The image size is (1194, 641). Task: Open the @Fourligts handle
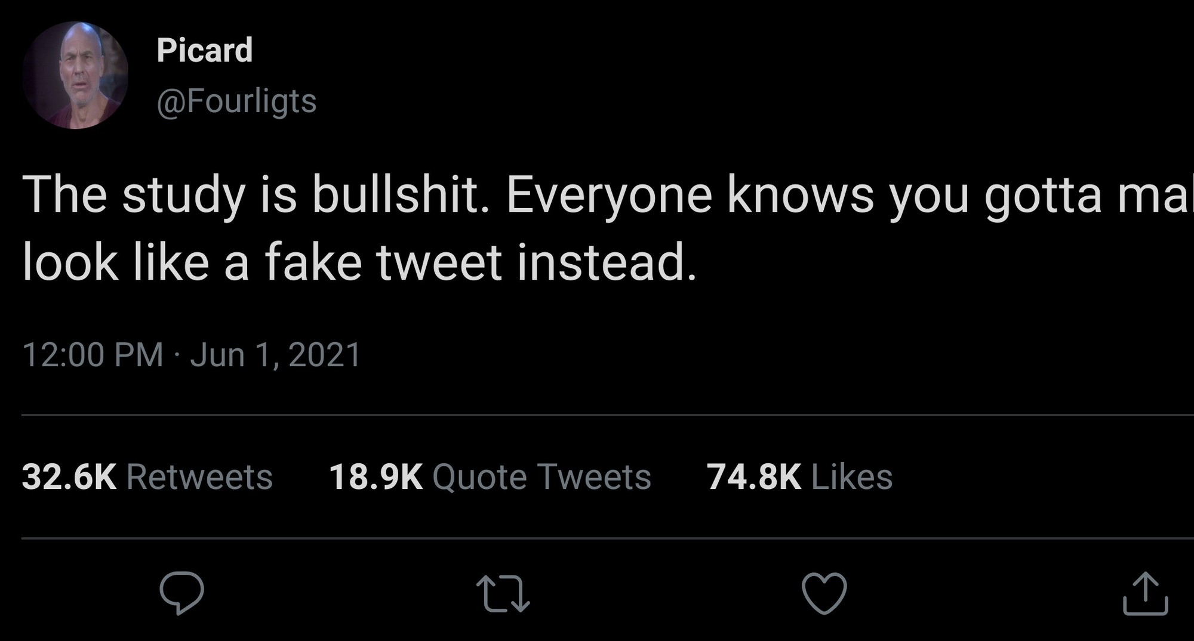(x=236, y=101)
